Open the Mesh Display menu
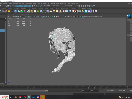The width and height of the screenshot is (132, 99). pyautogui.click(x=29, y=3)
